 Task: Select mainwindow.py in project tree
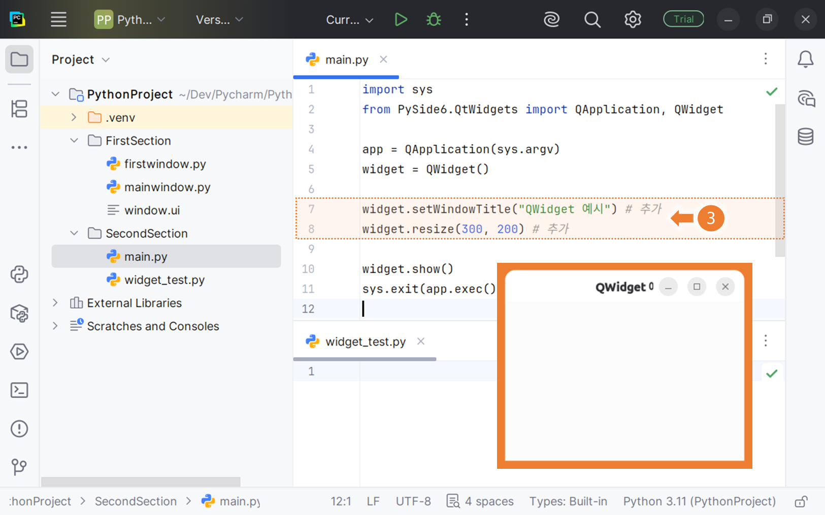pyautogui.click(x=158, y=187)
